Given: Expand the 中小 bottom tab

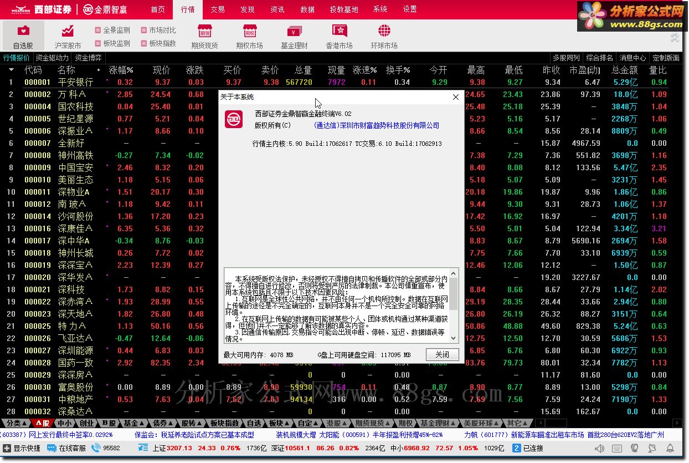Looking at the screenshot, I should coord(65,423).
